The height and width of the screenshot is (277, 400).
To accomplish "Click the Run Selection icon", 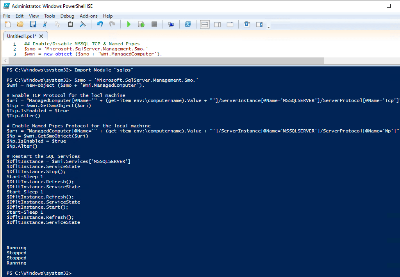I will click(141, 25).
